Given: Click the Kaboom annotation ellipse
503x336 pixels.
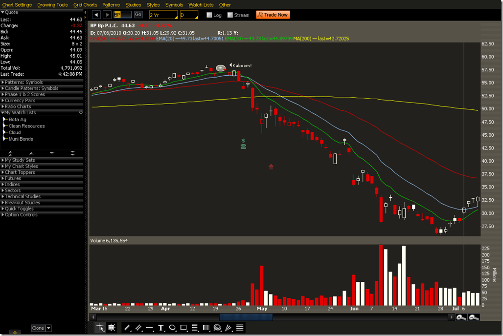Looking at the screenshot, I should pyautogui.click(x=220, y=68).
